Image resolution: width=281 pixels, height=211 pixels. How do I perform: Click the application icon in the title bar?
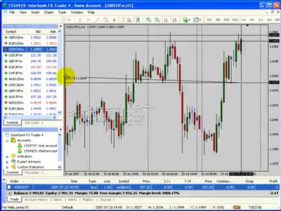(5, 5)
